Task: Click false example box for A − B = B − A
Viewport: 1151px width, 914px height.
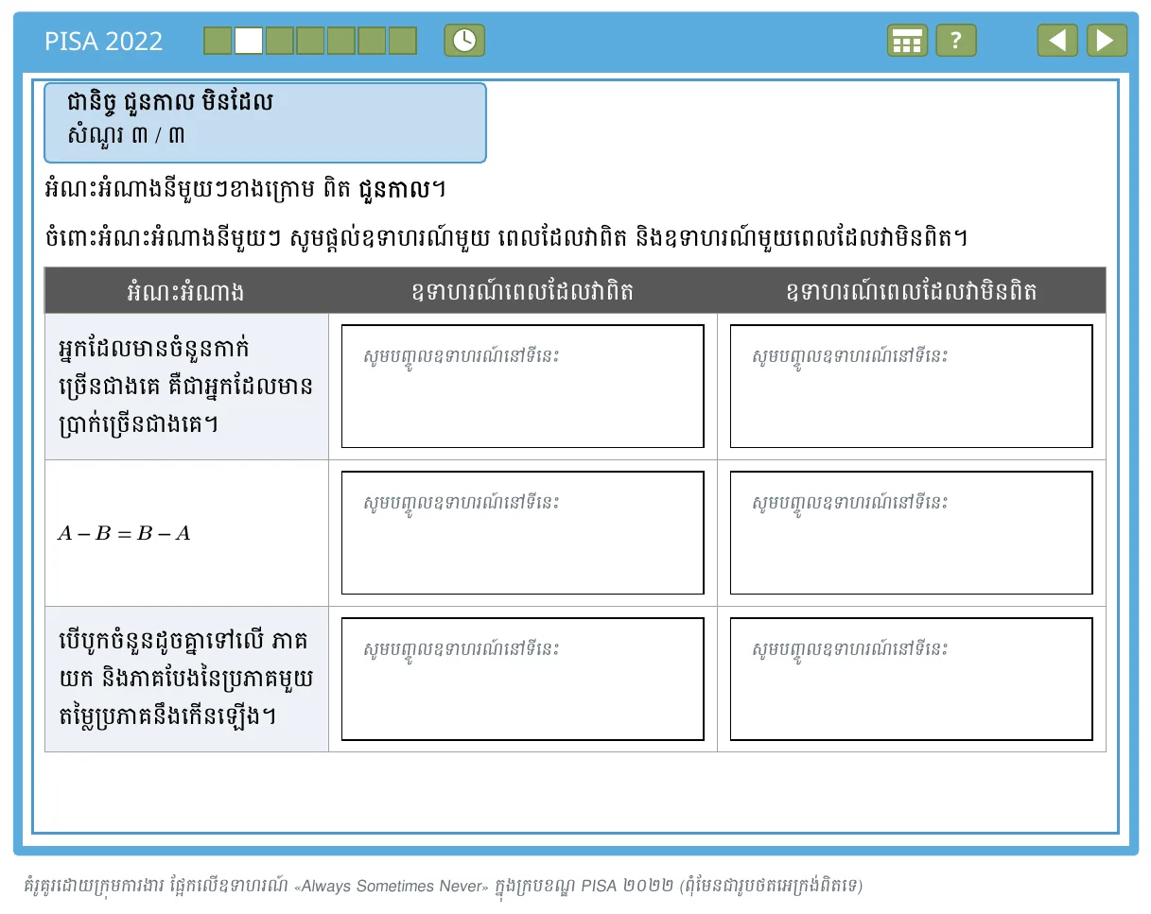Action: click(912, 533)
